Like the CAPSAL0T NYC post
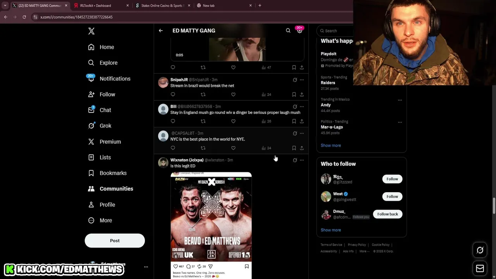The image size is (496, 279). 233,148
